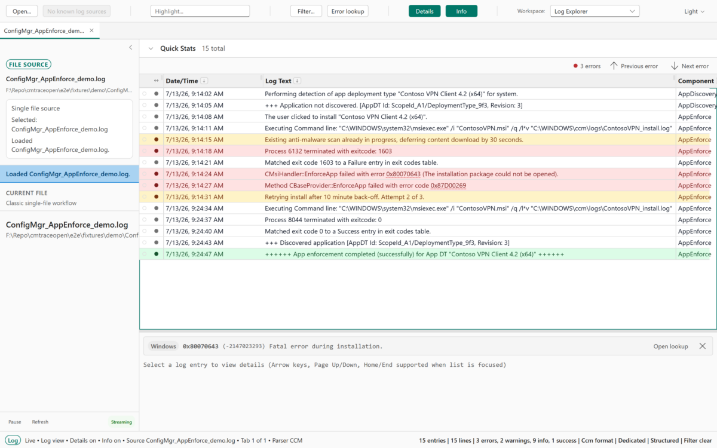Click error code 0x80070643 link in log row
Screen dimensions: 717x448
403,174
